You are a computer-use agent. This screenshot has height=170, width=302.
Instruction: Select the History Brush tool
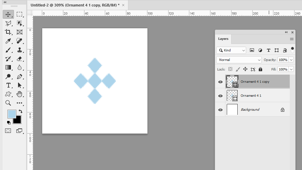point(8,59)
